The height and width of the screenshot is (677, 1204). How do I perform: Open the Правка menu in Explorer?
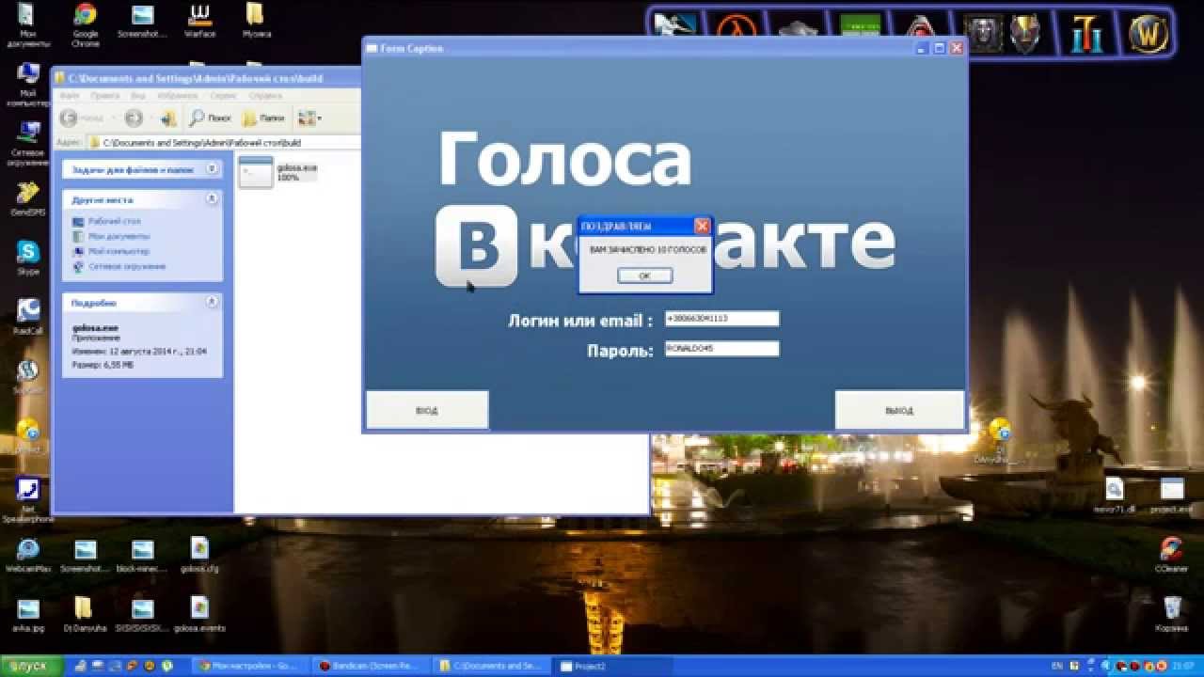tap(104, 95)
